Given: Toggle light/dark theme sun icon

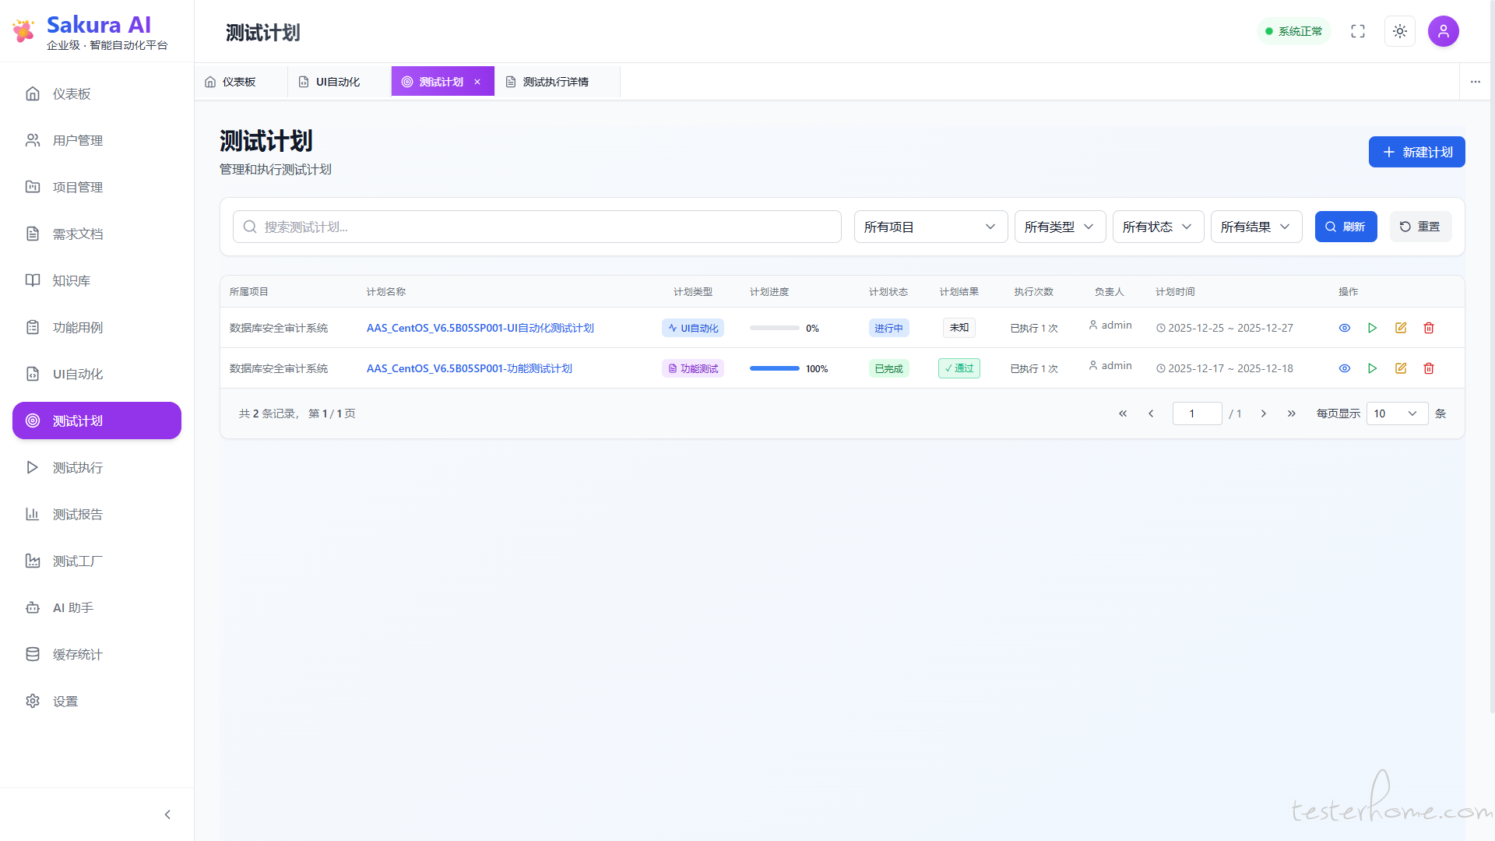Looking at the screenshot, I should coord(1400,31).
